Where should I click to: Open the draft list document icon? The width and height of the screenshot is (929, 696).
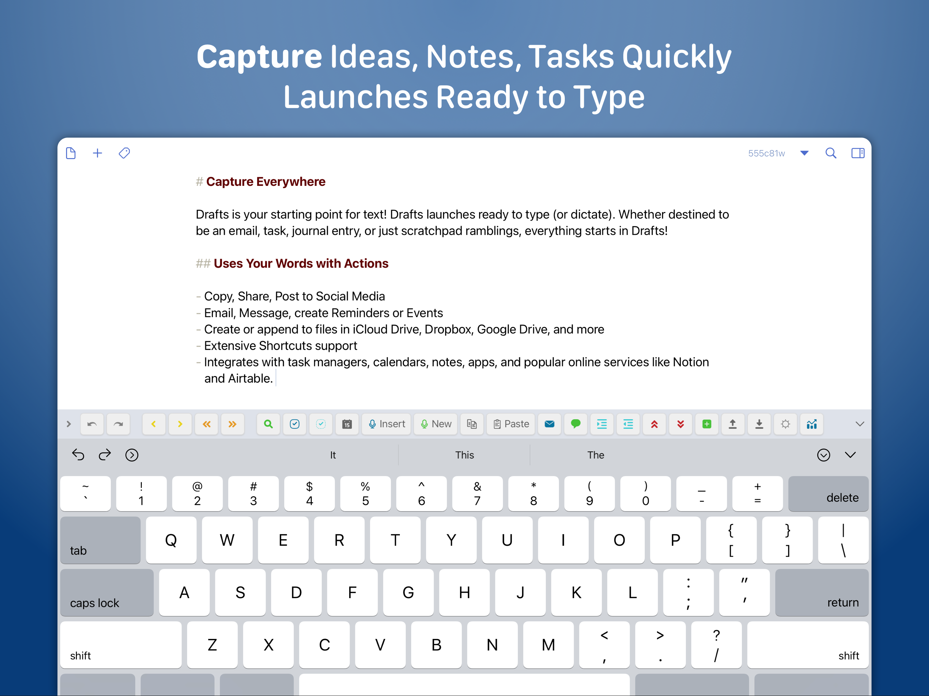[70, 153]
